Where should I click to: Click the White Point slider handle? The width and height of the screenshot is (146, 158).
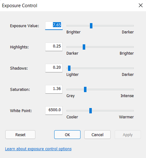pos(90,111)
